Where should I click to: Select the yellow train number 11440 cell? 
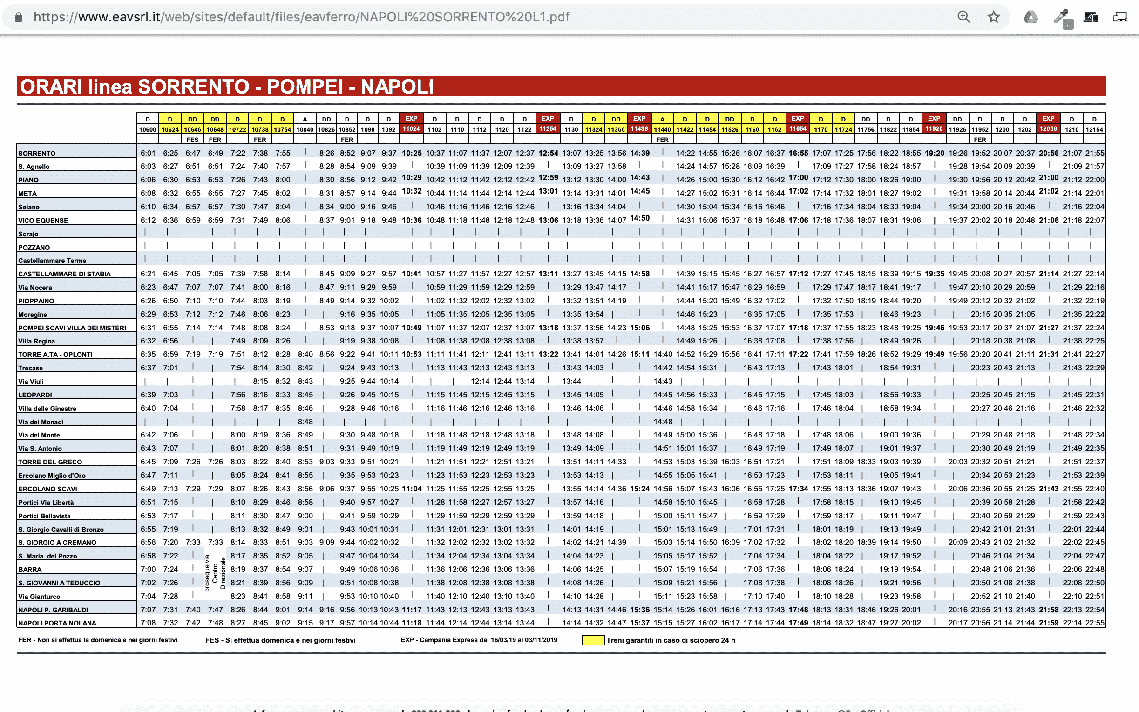click(662, 129)
